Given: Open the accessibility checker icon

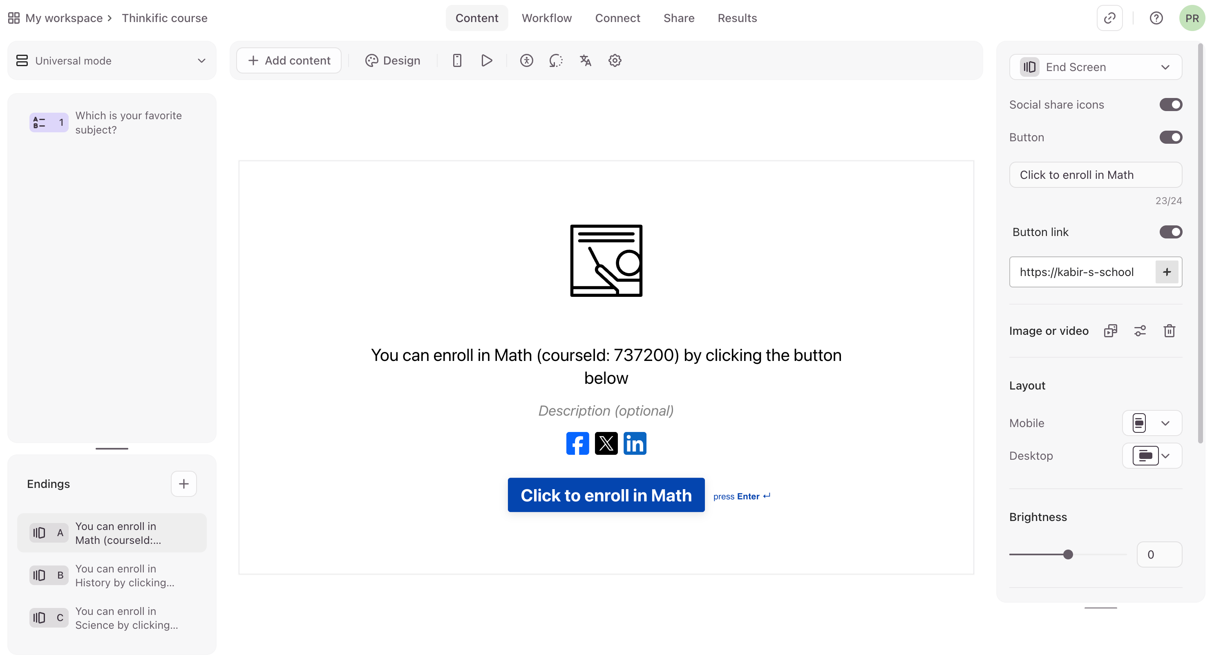Looking at the screenshot, I should [x=526, y=61].
